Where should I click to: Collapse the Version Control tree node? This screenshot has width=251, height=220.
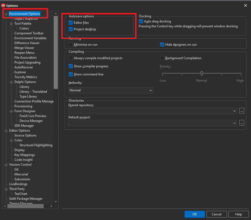[6, 165]
